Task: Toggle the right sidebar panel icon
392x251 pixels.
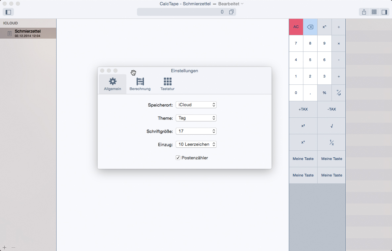Action: point(384,12)
